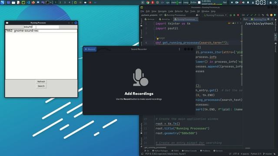The height and width of the screenshot is (156, 278).
Task: Open PyCharm's Refactor menu
Action: point(179,11)
